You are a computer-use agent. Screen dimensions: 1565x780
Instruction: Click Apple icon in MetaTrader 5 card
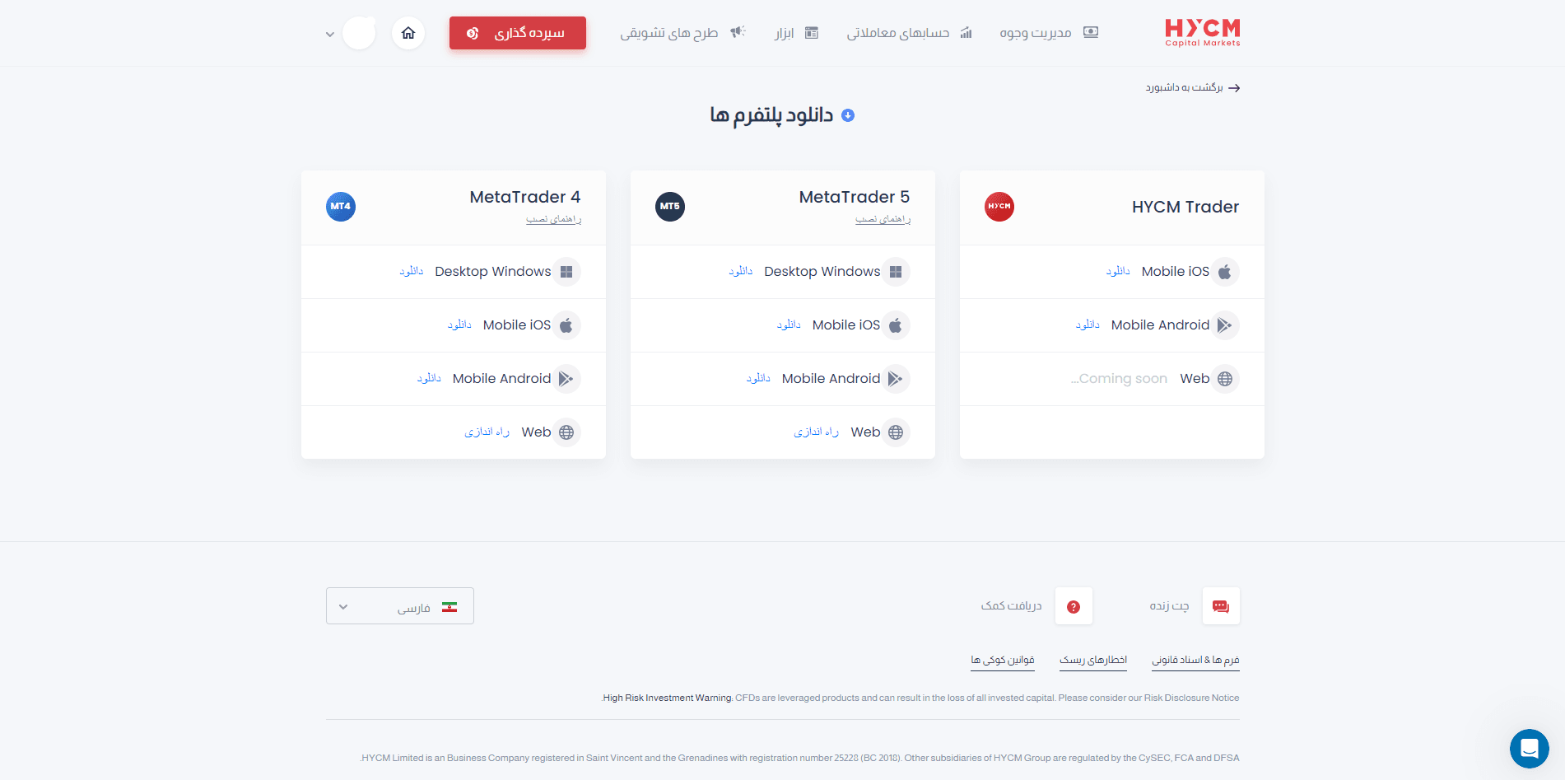tap(896, 325)
